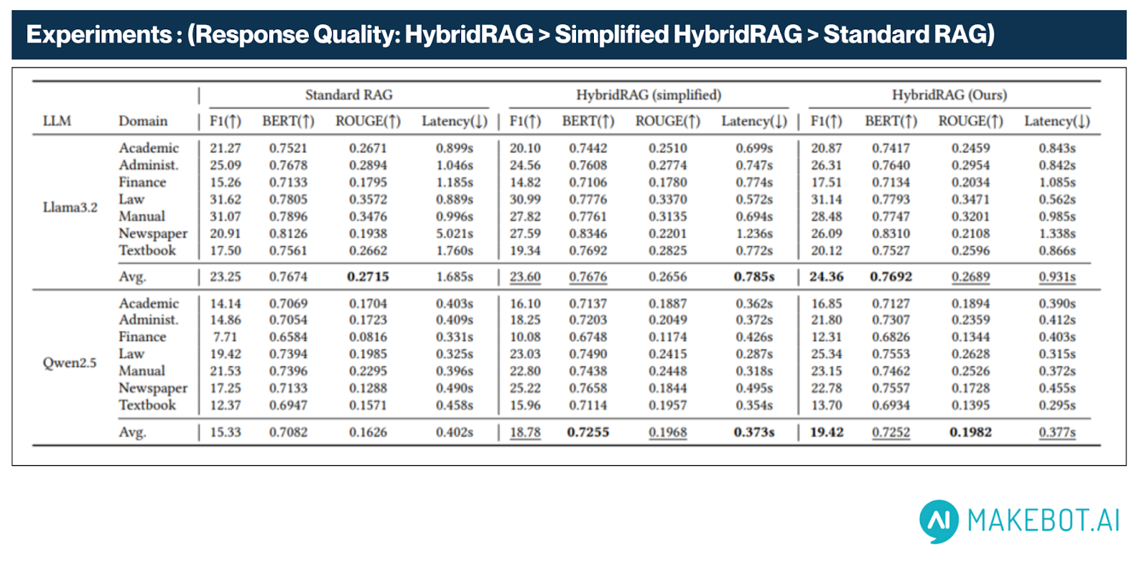Click the "Domain" column header
Viewport: 1142px width, 572px height.
[143, 121]
